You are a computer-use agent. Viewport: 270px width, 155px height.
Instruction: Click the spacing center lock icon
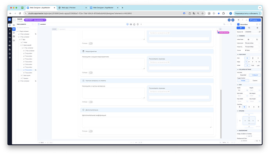249,121
